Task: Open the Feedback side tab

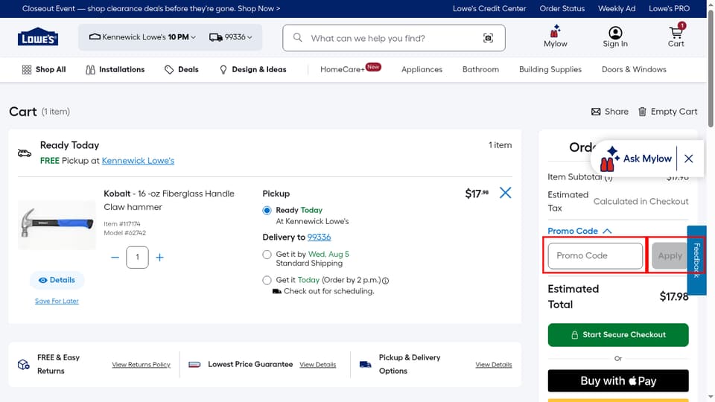Action: coord(696,261)
